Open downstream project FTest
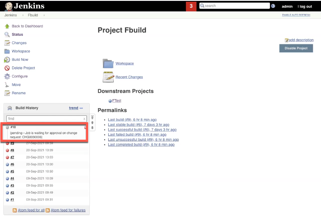 [x=117, y=101]
